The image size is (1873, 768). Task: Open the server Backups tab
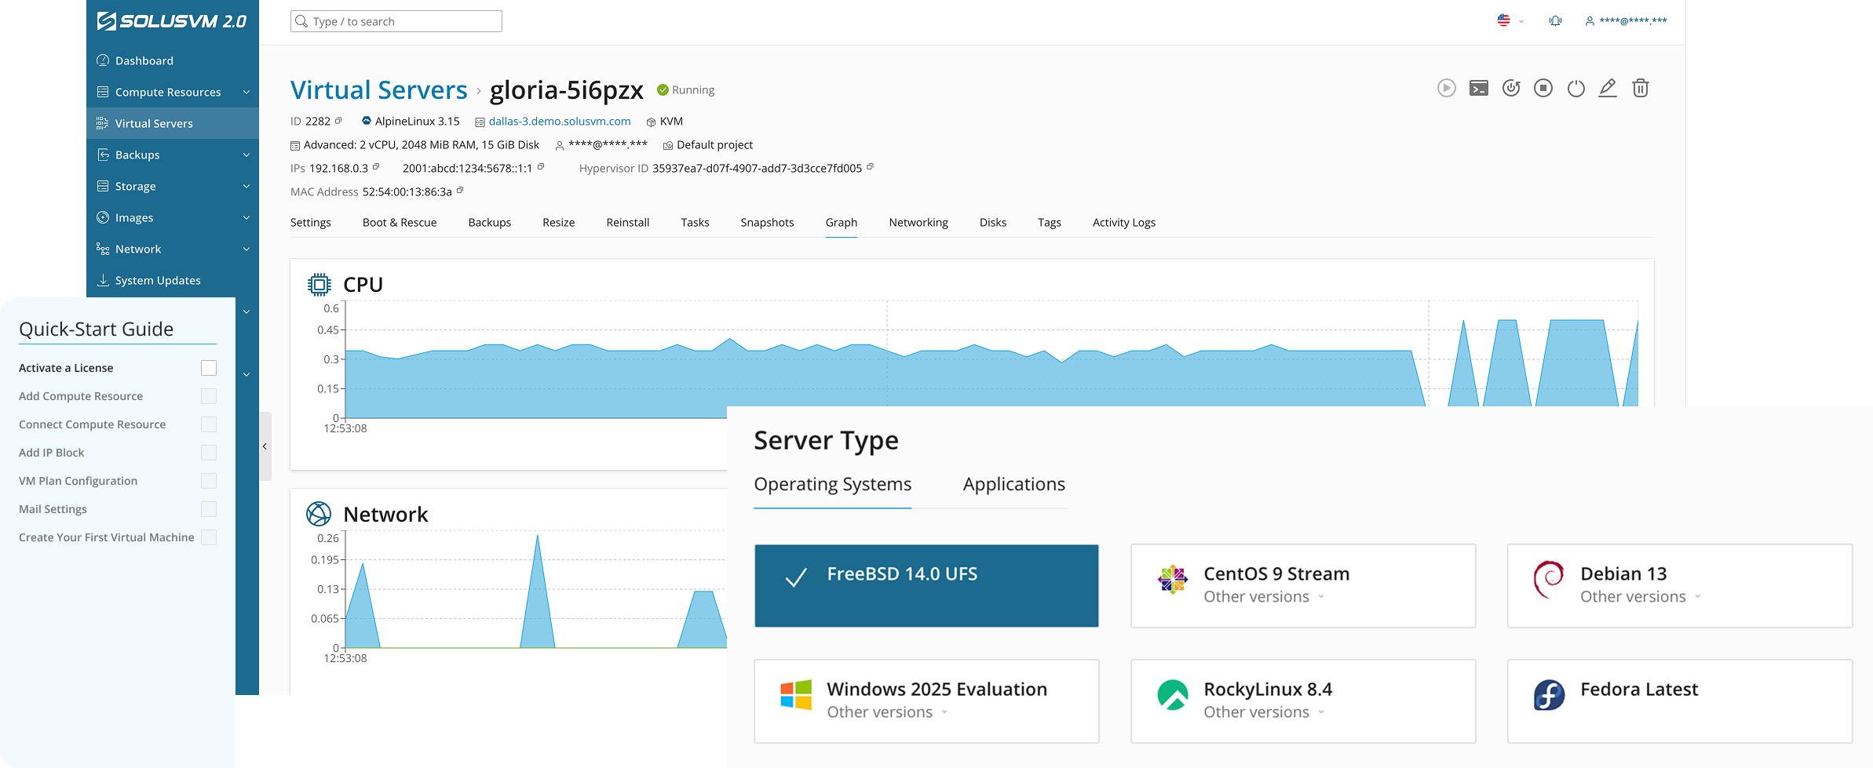click(x=490, y=223)
